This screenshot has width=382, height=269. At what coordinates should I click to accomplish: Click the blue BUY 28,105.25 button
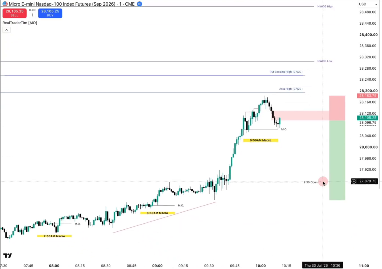(50, 13)
